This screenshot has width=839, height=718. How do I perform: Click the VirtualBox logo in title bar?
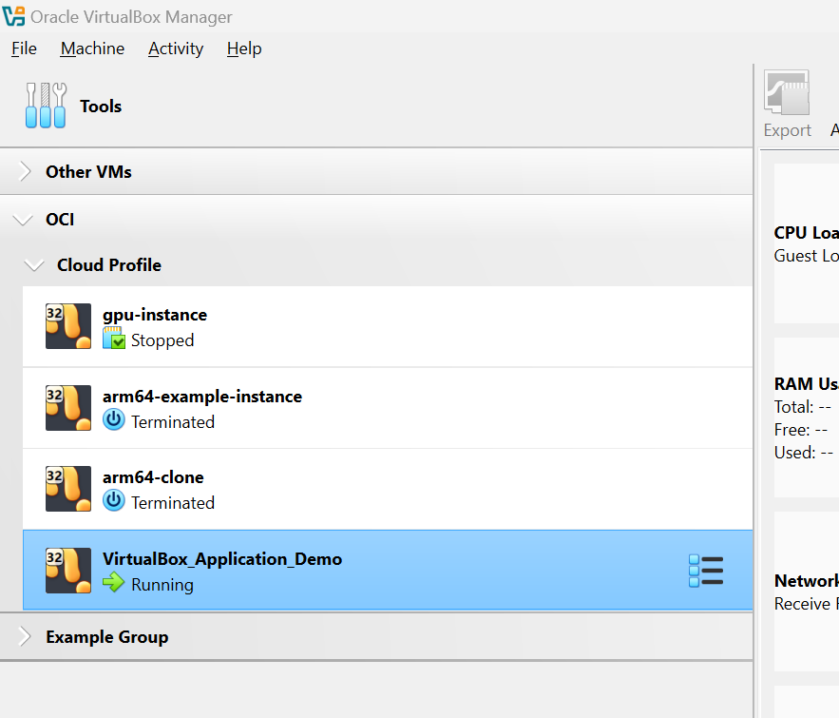(14, 16)
